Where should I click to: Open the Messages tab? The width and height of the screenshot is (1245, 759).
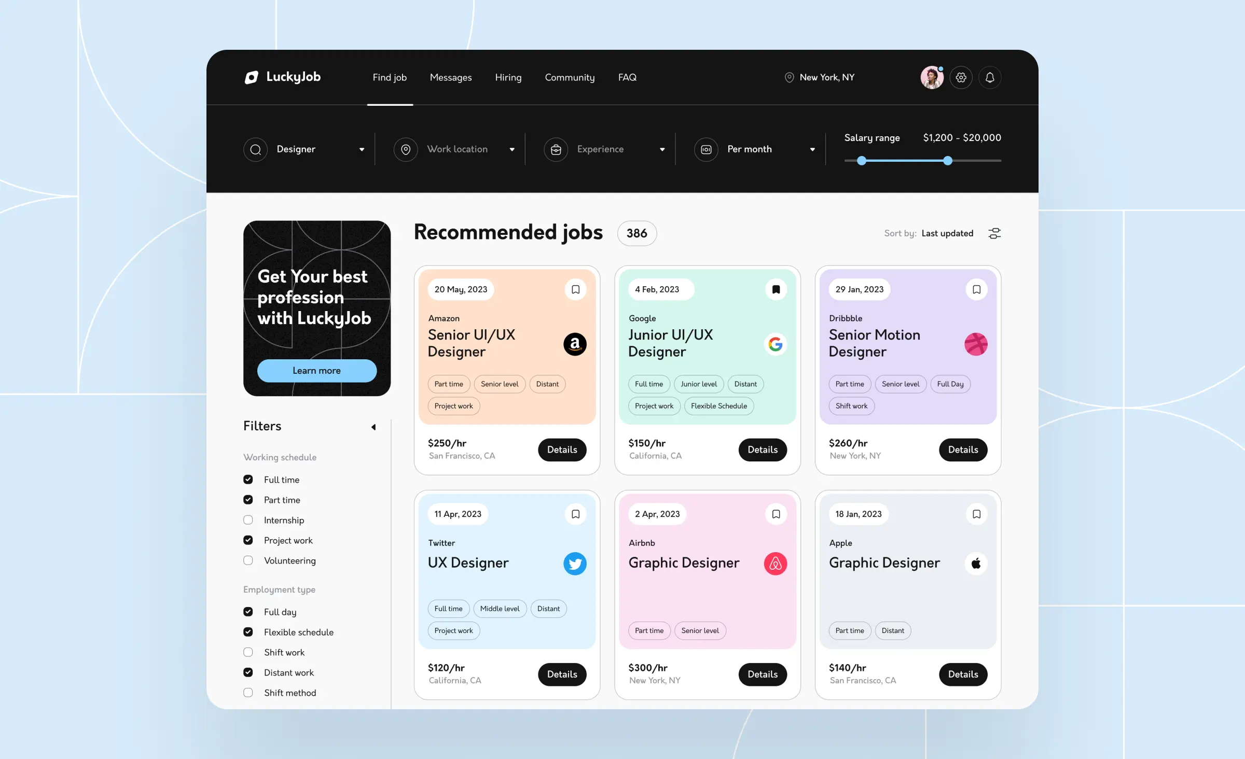coord(451,77)
